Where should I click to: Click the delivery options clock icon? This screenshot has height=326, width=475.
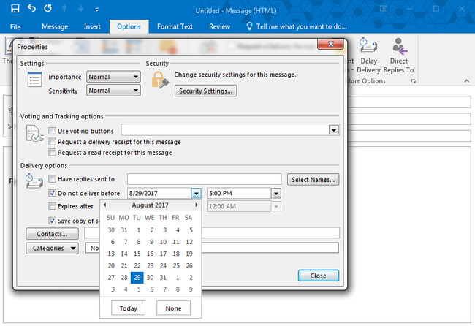(x=34, y=181)
